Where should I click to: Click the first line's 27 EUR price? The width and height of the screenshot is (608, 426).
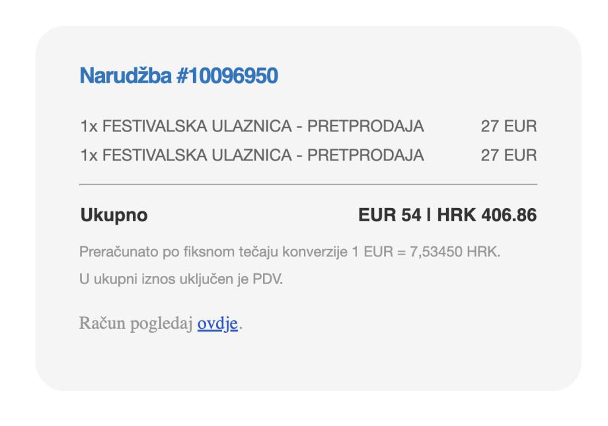pos(508,126)
